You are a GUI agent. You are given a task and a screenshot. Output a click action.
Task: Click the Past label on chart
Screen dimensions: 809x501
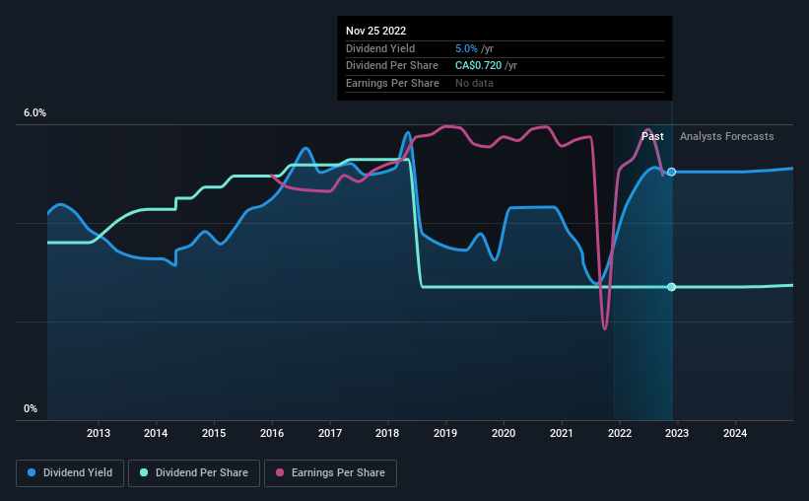point(652,136)
